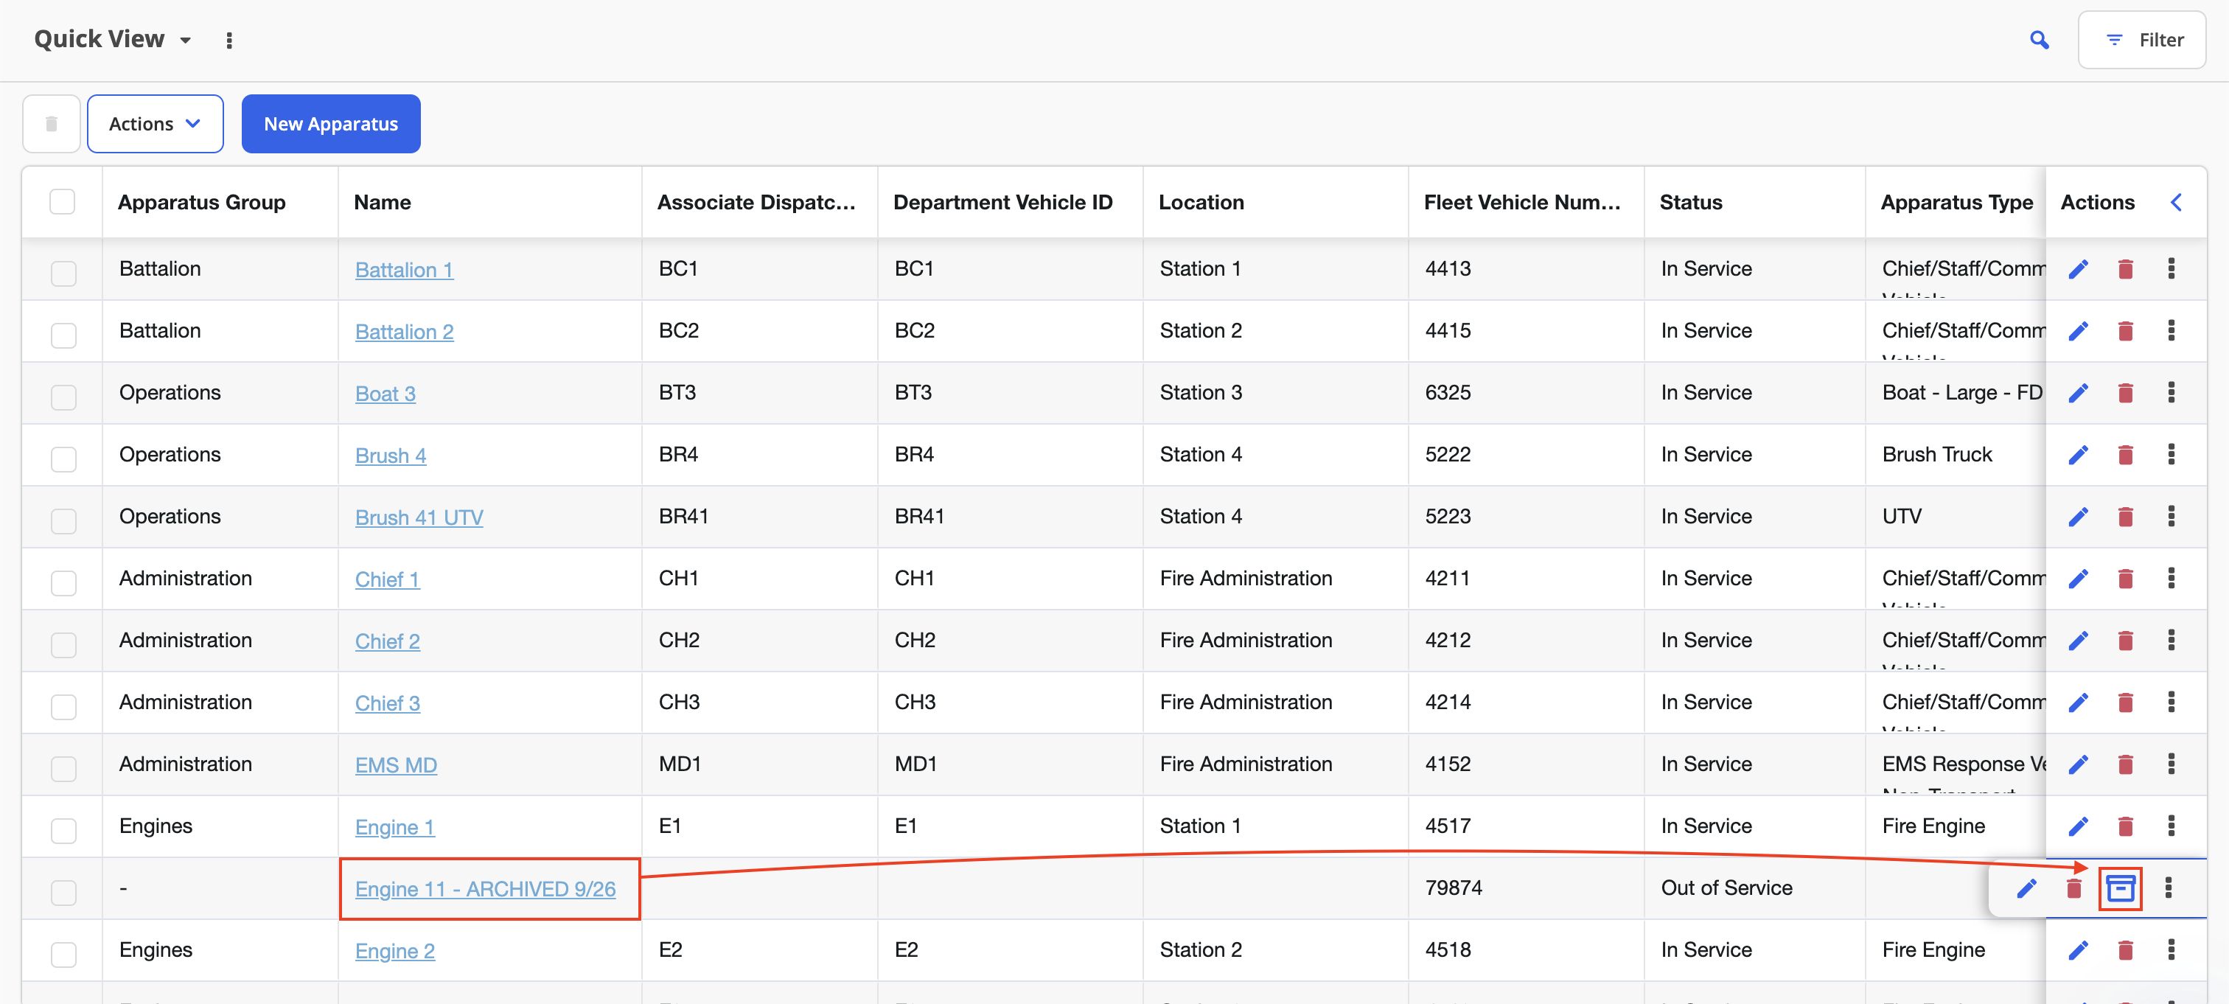Click the archive icon for Engine 11

click(2120, 888)
